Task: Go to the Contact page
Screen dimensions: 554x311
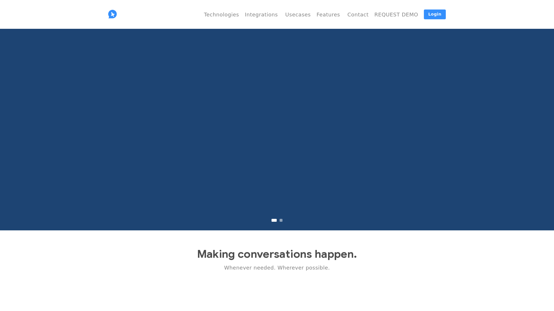Action: click(x=358, y=14)
